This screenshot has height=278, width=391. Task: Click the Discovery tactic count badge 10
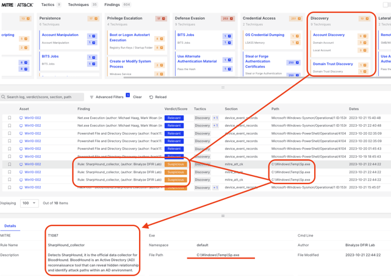click(x=364, y=18)
